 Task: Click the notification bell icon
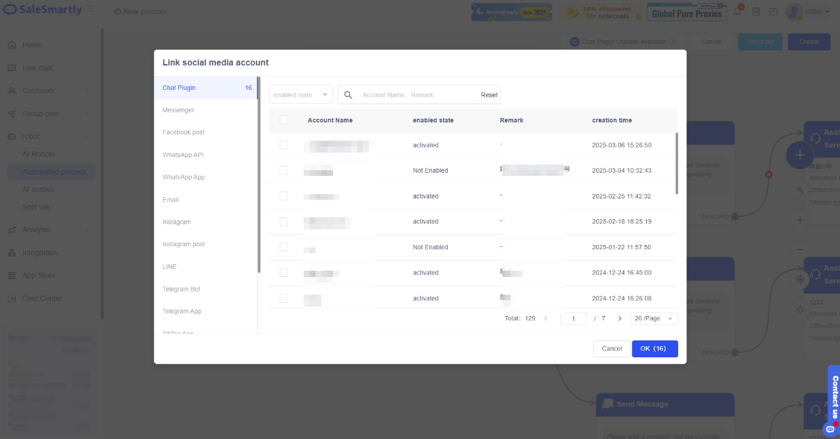tap(738, 12)
